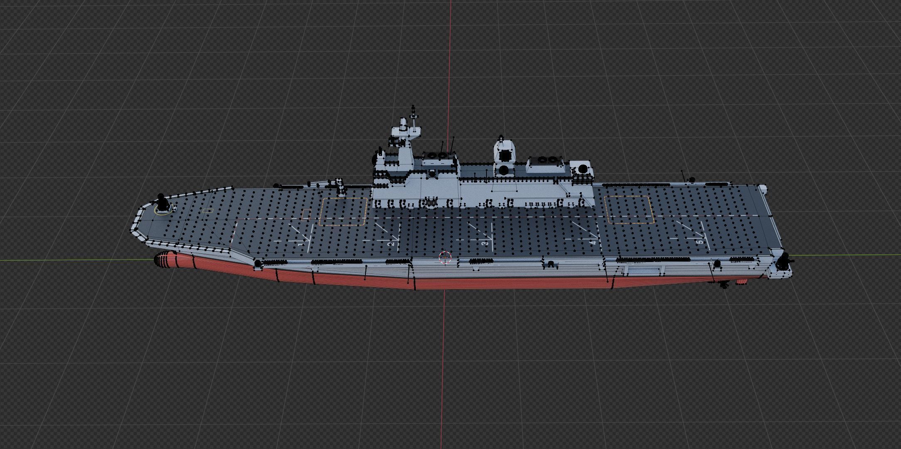Click deck landing spot number 3
Viewport: 901px width, 449px height.
(484, 244)
